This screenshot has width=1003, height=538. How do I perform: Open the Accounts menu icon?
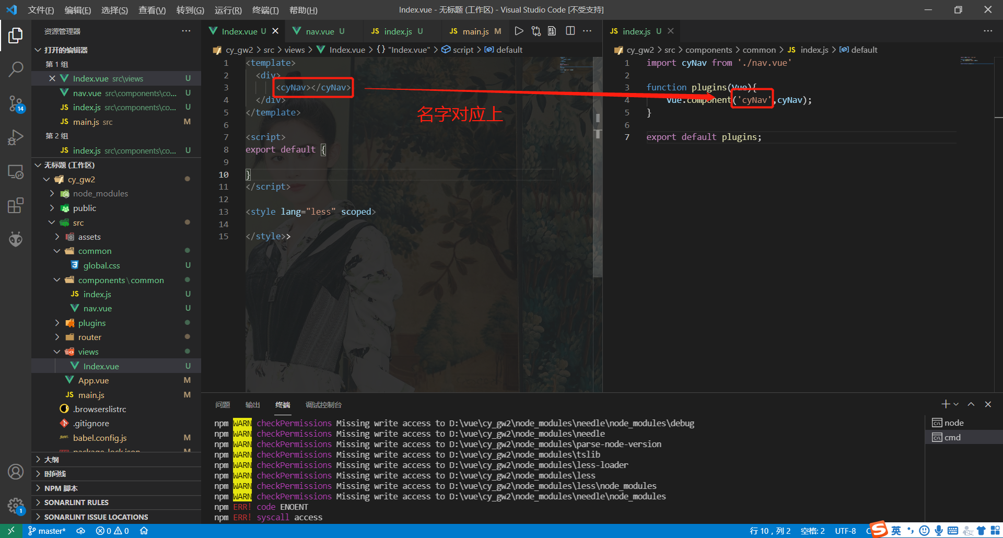(x=16, y=472)
